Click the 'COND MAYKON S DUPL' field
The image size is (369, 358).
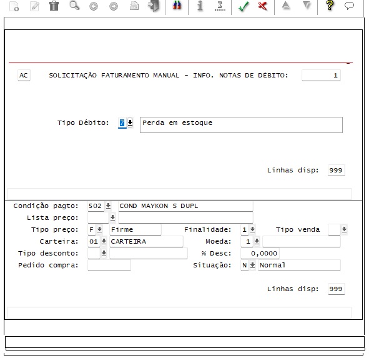tap(185, 206)
